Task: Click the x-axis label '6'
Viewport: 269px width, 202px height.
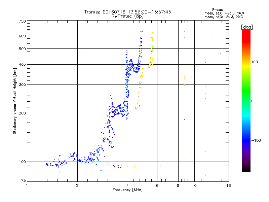Action: [157, 186]
